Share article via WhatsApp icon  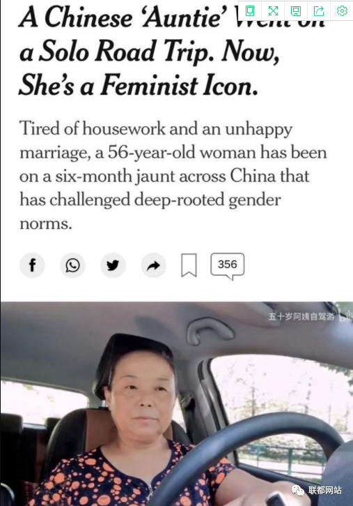tap(72, 265)
